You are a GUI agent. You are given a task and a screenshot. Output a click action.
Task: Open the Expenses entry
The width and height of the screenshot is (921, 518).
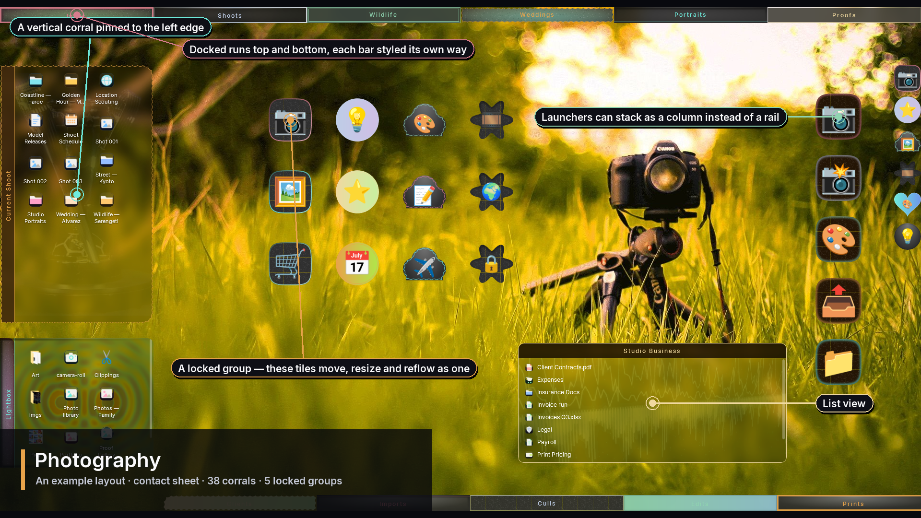point(653,380)
